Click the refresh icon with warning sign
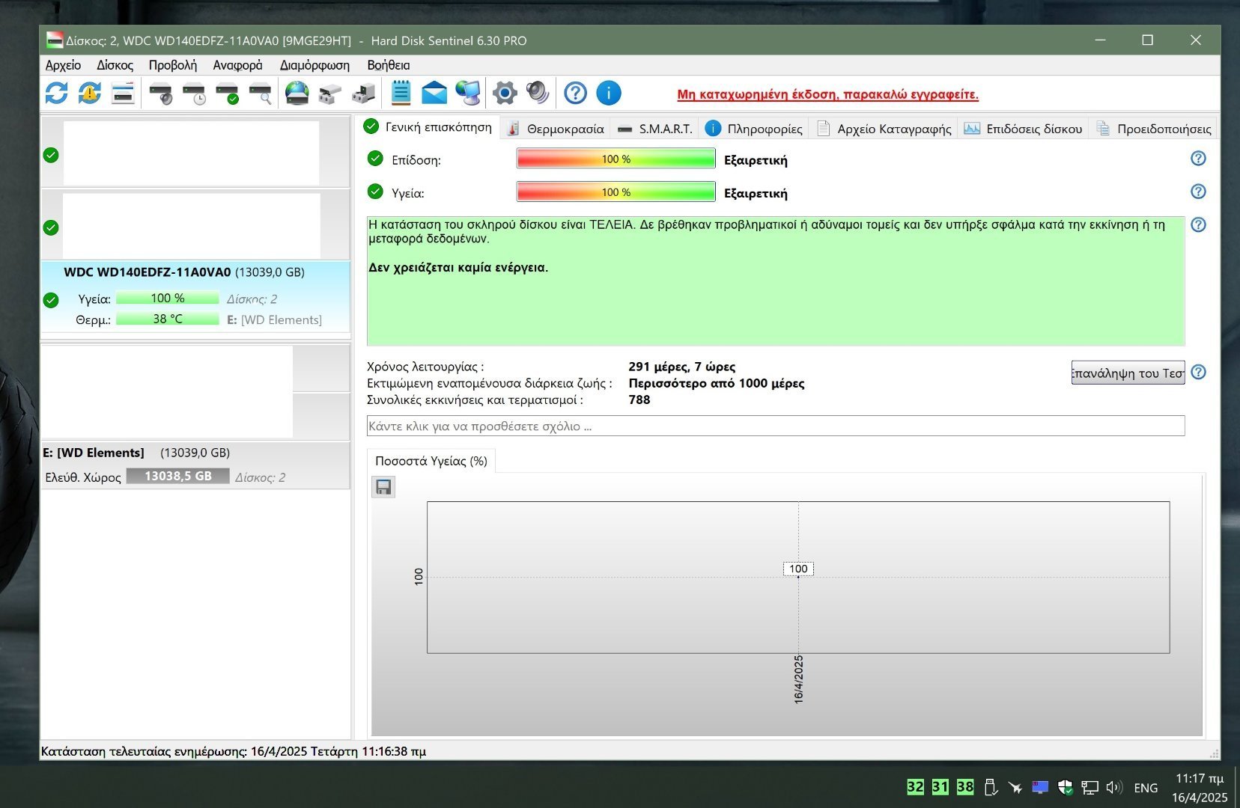 coord(90,94)
